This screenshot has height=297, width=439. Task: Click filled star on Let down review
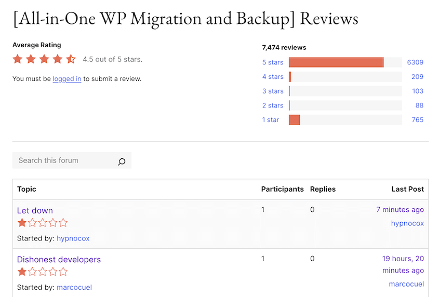(x=22, y=223)
